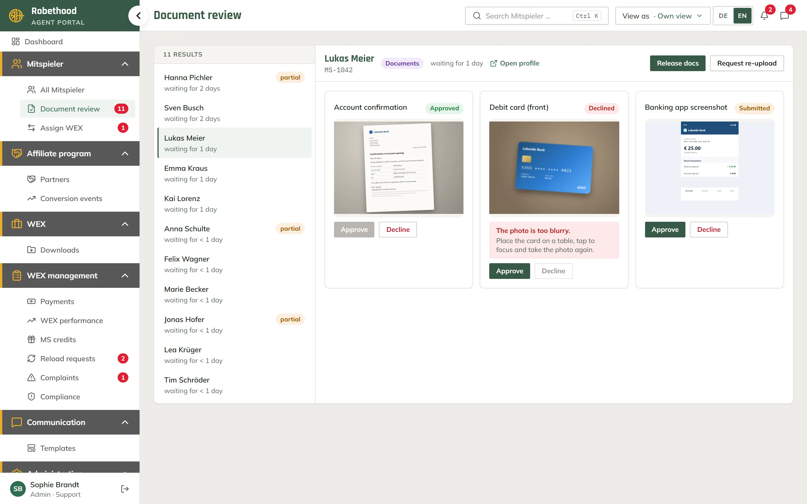Open Partners in Affiliate program

pos(77,179)
